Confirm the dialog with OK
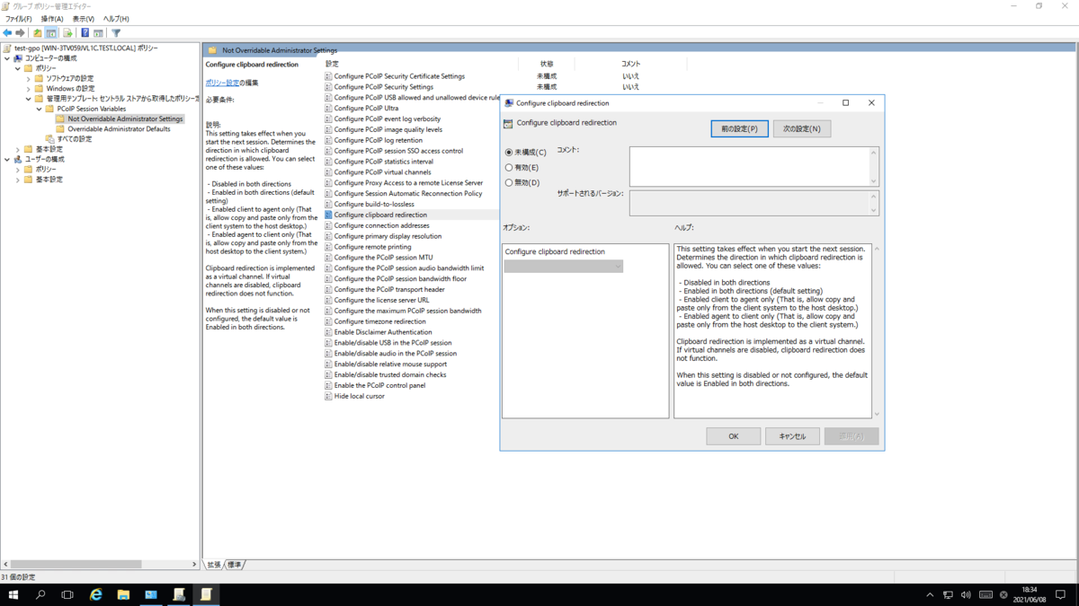The height and width of the screenshot is (606, 1079). [x=734, y=436]
